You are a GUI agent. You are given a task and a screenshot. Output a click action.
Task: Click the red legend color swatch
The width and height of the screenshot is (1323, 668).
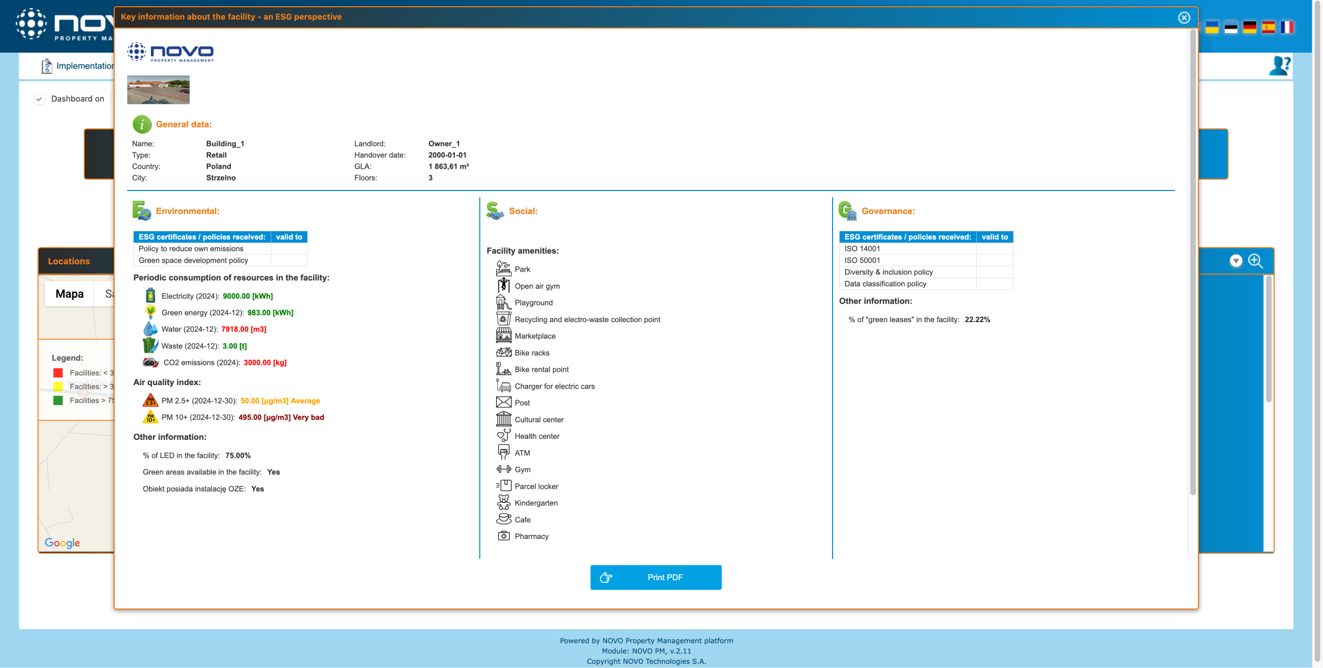coord(58,373)
